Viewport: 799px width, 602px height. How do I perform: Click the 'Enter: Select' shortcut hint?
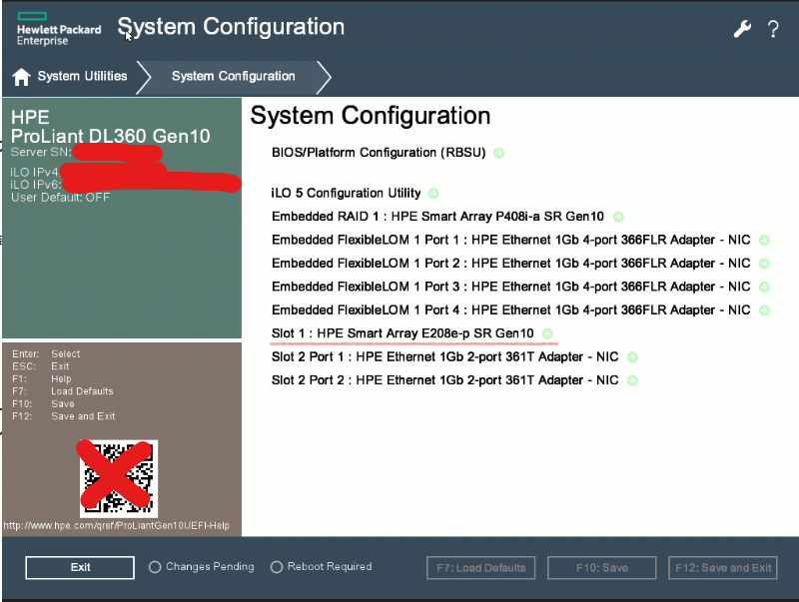point(46,354)
